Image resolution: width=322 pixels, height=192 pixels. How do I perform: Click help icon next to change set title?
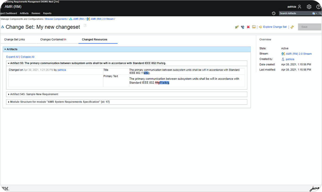click(x=85, y=25)
